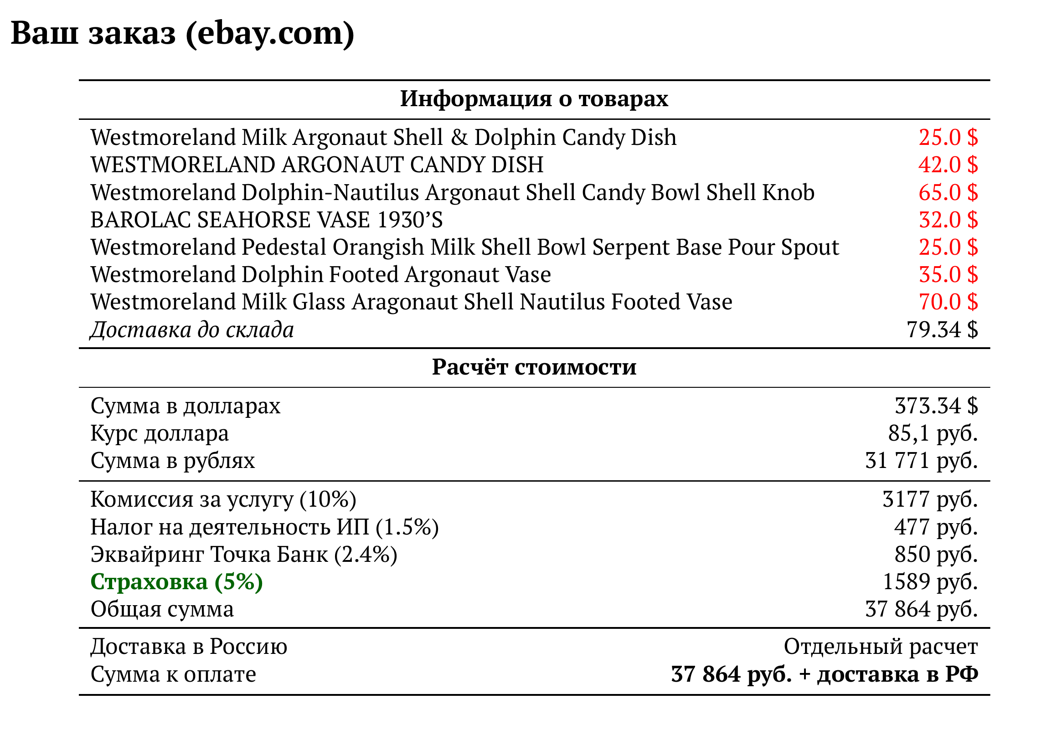The image size is (1062, 735).
Task: Click the red 70.0 $ price
Action: pyautogui.click(x=948, y=302)
